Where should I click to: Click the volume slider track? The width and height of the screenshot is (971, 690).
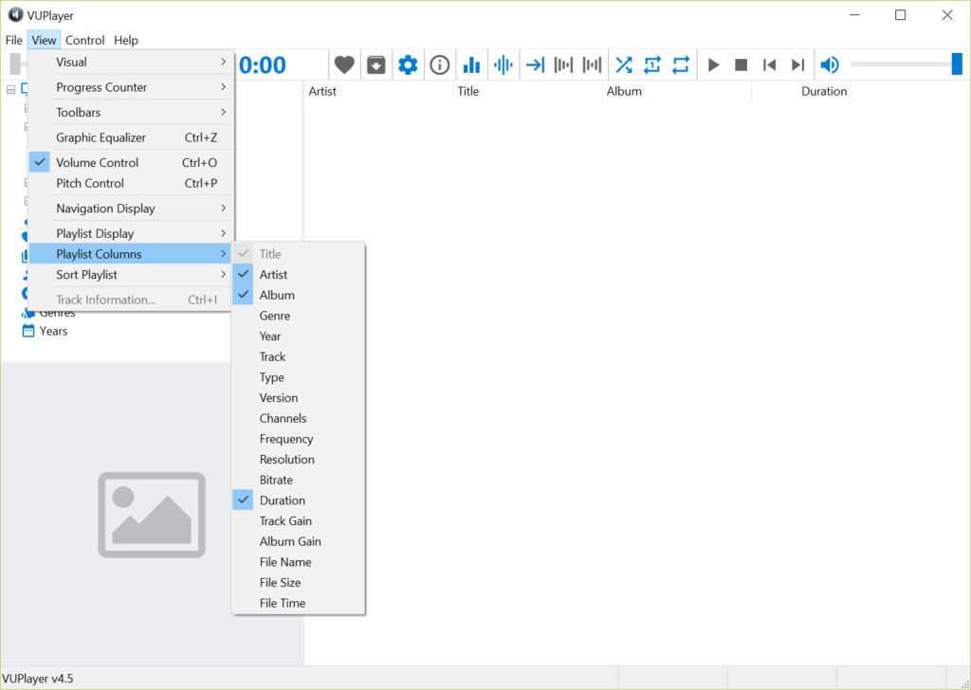(x=901, y=64)
